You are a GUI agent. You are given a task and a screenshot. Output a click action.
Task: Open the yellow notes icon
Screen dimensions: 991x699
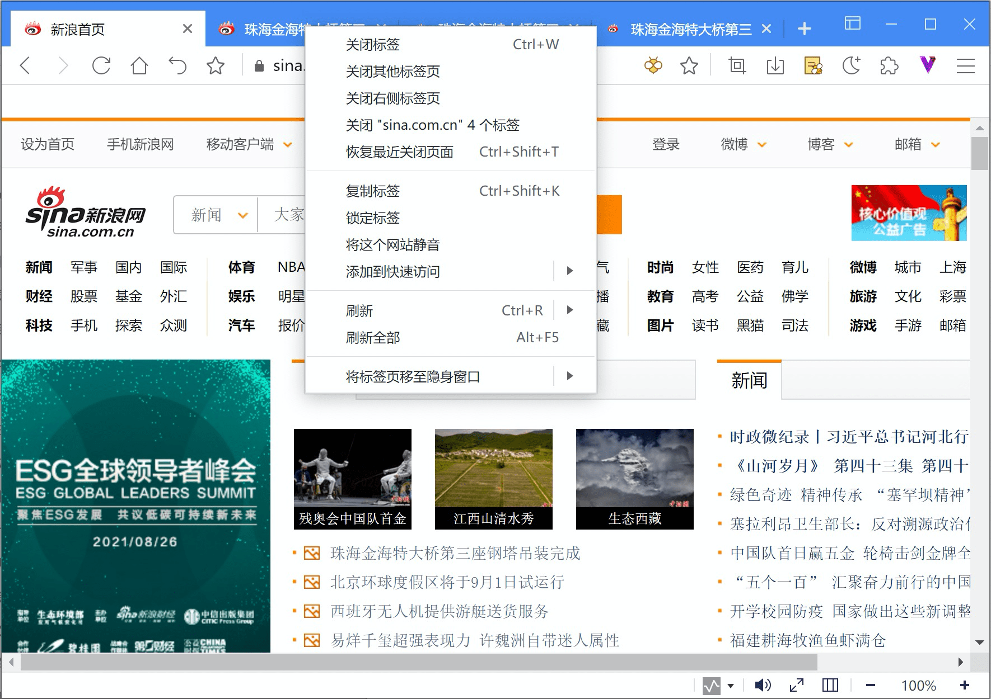814,66
